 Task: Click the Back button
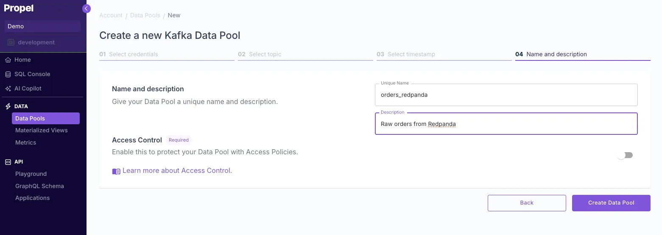pyautogui.click(x=526, y=203)
